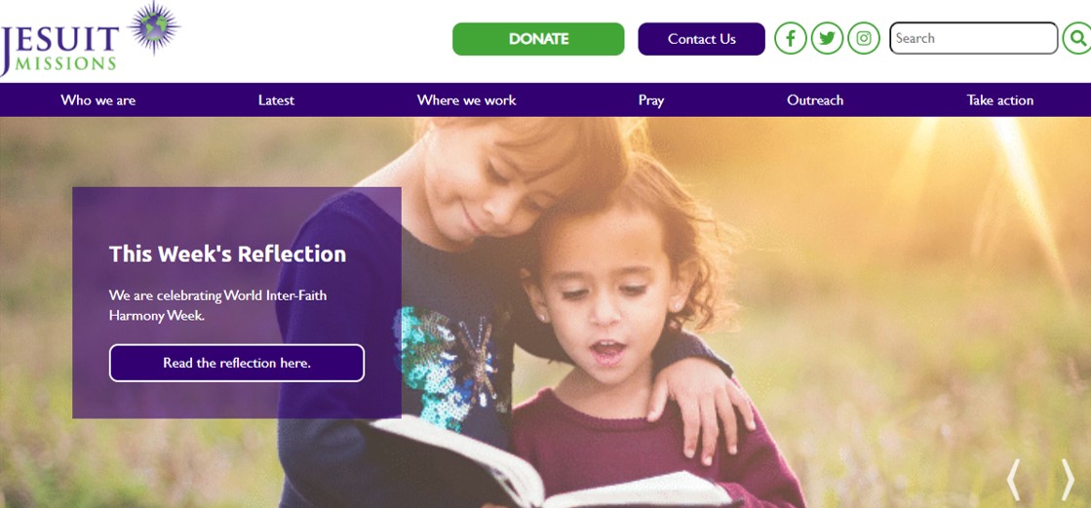The image size is (1091, 508).
Task: Click This Week's Reflection heading
Action: [227, 254]
